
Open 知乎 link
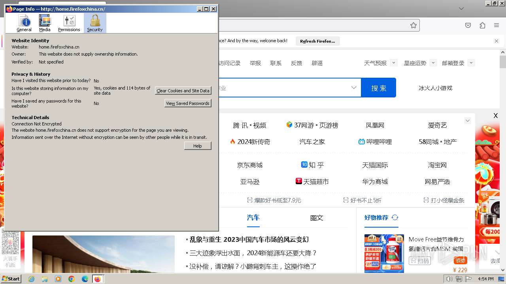[312, 165]
